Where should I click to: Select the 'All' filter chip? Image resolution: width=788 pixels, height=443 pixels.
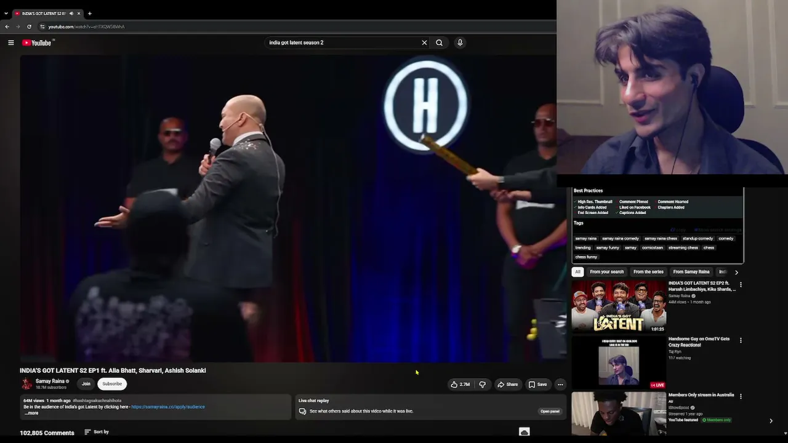[x=577, y=272]
